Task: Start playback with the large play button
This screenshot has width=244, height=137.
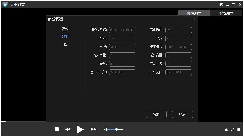Action: click(80, 130)
